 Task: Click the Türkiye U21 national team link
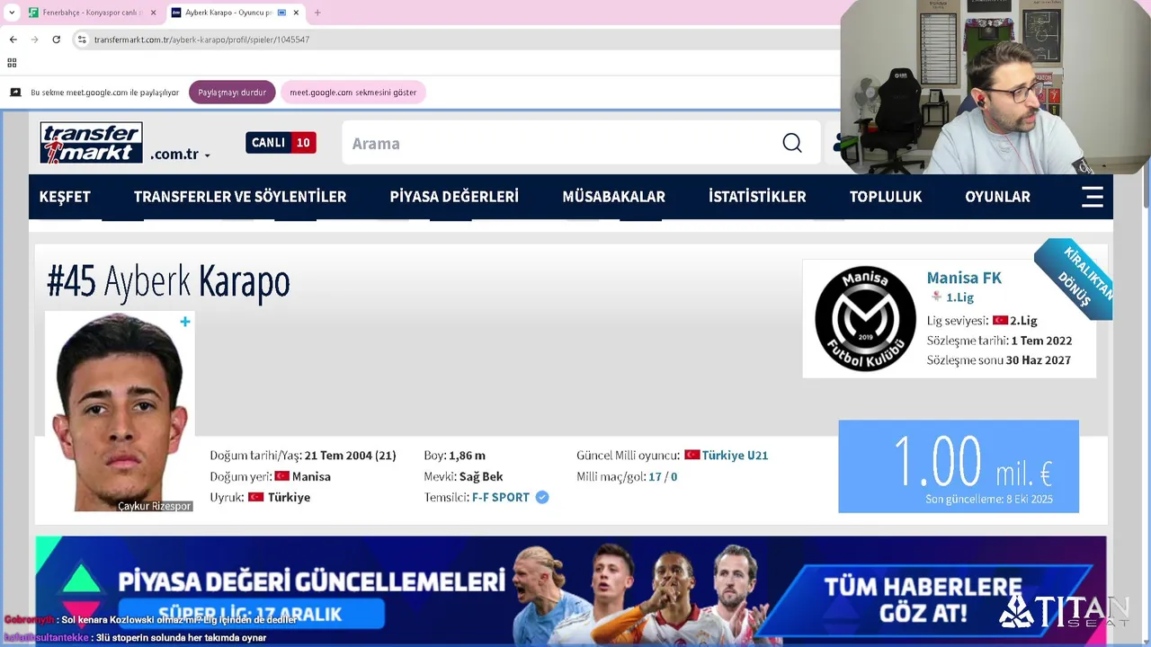(x=735, y=456)
